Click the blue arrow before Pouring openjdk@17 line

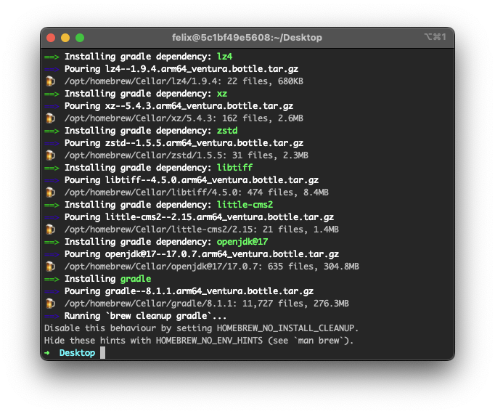tap(52, 255)
